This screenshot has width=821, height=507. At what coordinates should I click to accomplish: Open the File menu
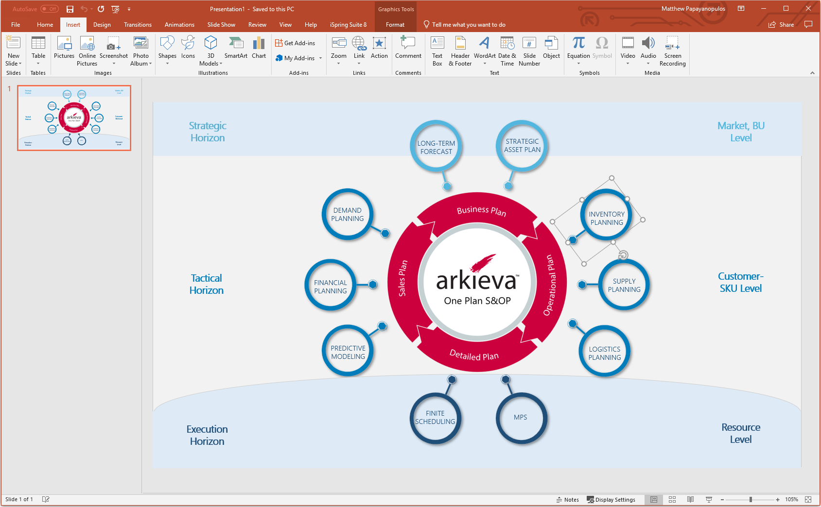tap(16, 24)
